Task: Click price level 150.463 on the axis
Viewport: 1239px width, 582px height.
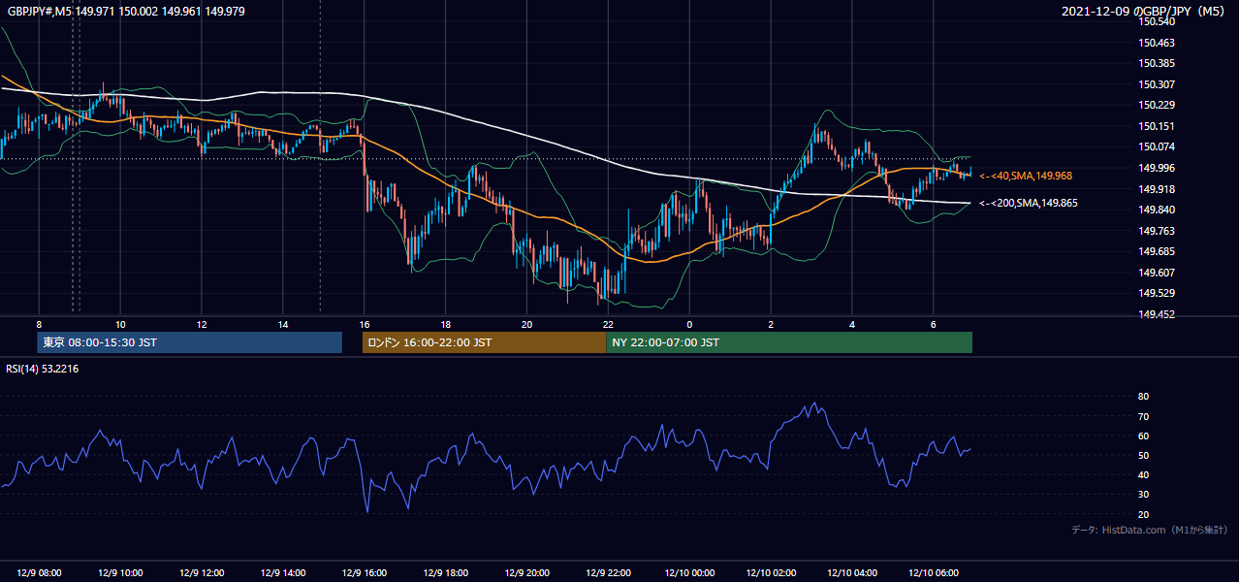Action: [1156, 43]
